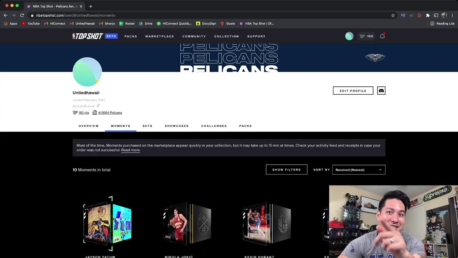Click the Edit Profile button
The image size is (458, 258).
pyautogui.click(x=353, y=91)
